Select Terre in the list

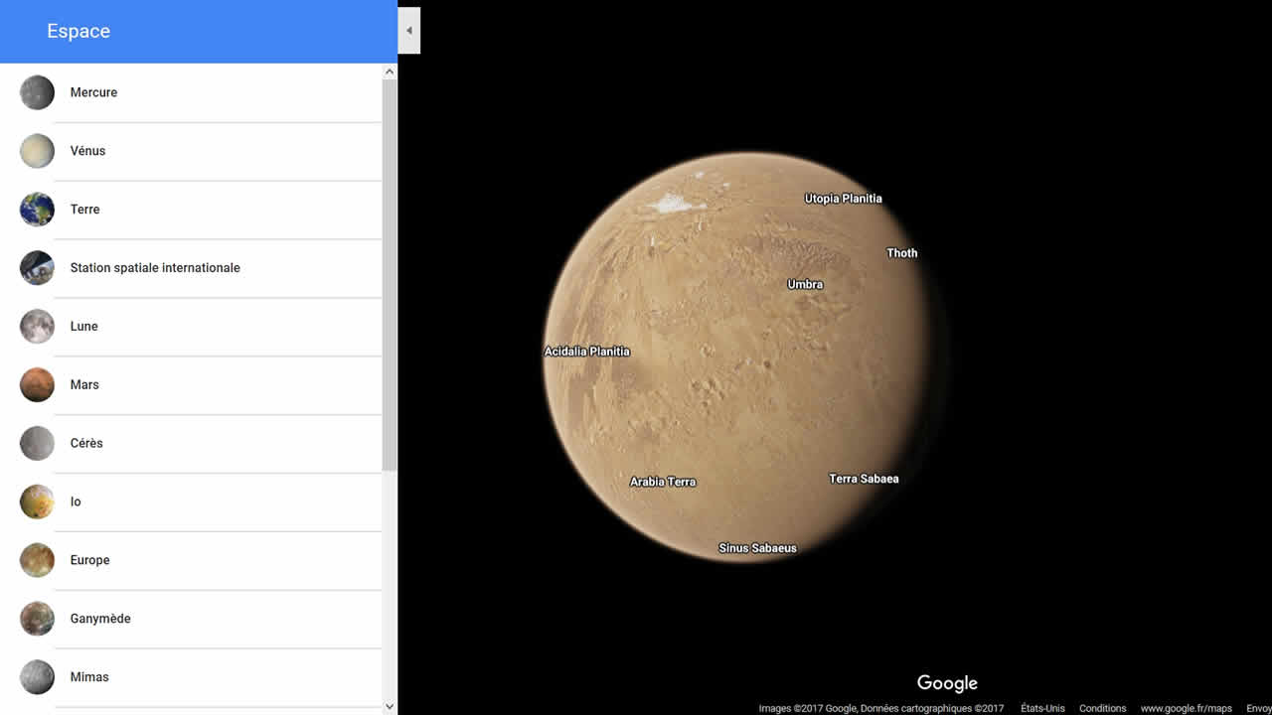(x=191, y=210)
